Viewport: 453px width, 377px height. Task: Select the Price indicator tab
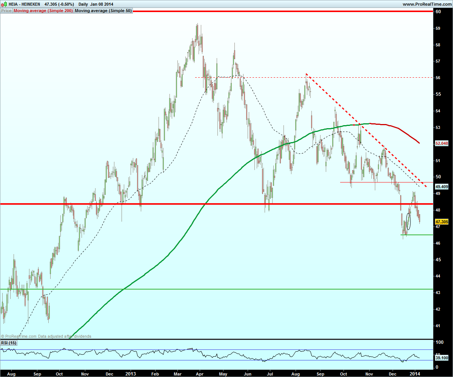click(x=6, y=11)
